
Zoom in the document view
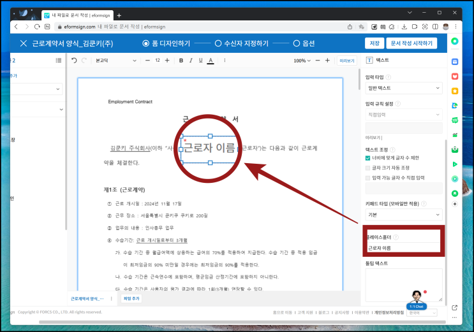pos(327,61)
